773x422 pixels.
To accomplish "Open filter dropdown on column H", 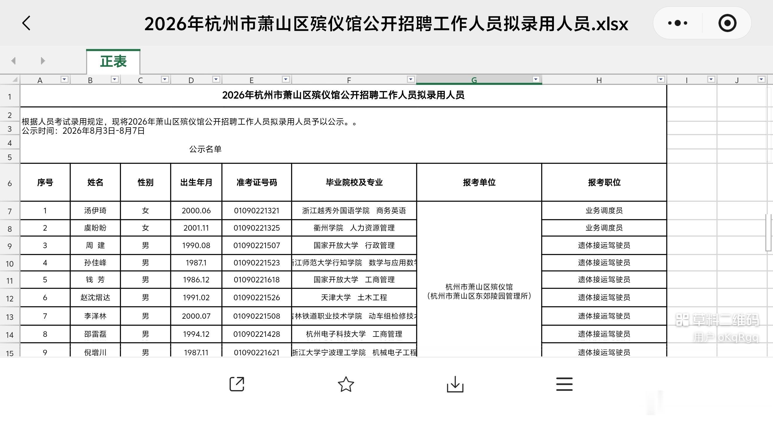I will (661, 80).
